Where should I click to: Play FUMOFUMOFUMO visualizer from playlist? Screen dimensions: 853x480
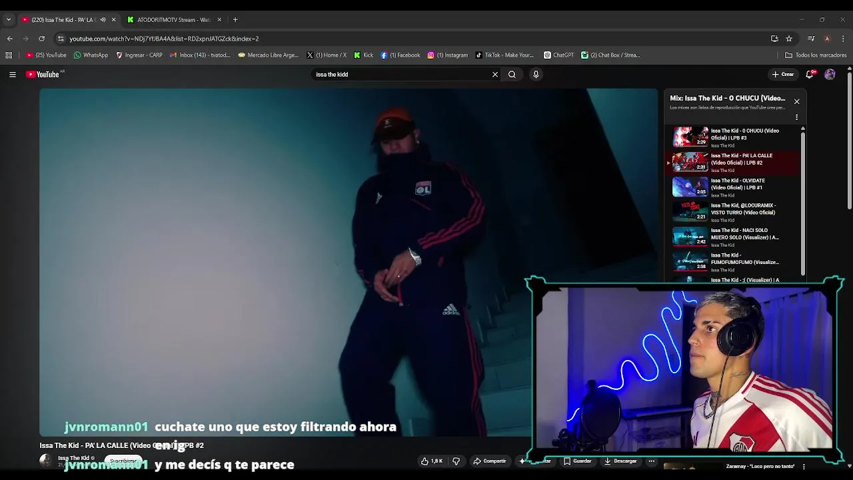[x=732, y=262]
